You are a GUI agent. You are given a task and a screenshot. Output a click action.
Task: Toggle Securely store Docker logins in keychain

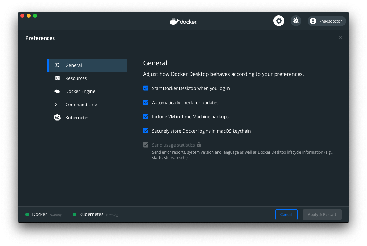[x=146, y=131]
